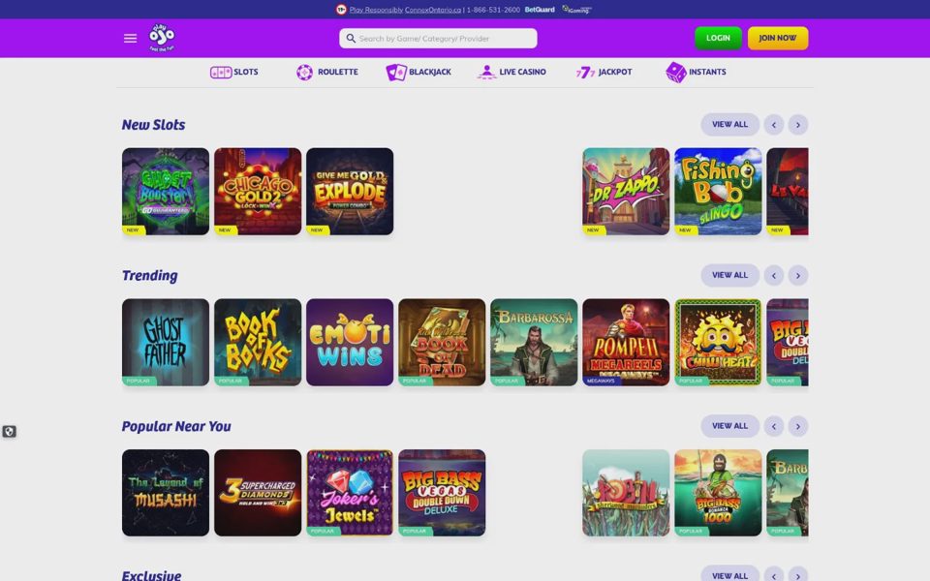Show next Trending games
The height and width of the screenshot is (581, 930).
point(797,275)
